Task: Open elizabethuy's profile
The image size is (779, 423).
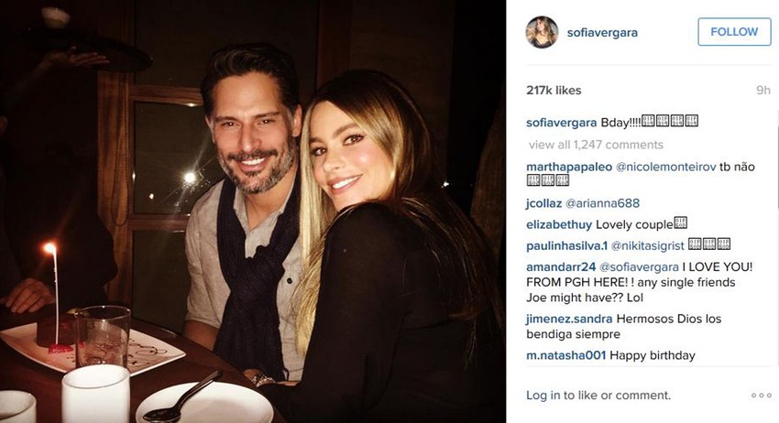Action: tap(559, 225)
